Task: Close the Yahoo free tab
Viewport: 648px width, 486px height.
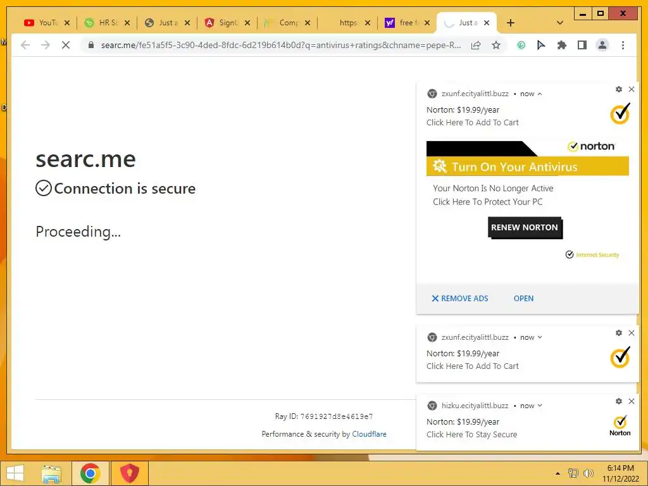Action: (427, 23)
